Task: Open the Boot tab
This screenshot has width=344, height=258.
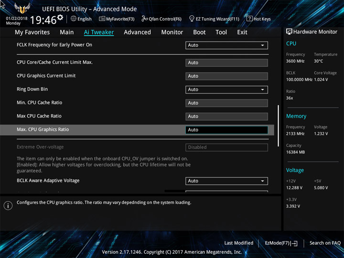Action: 199,32
